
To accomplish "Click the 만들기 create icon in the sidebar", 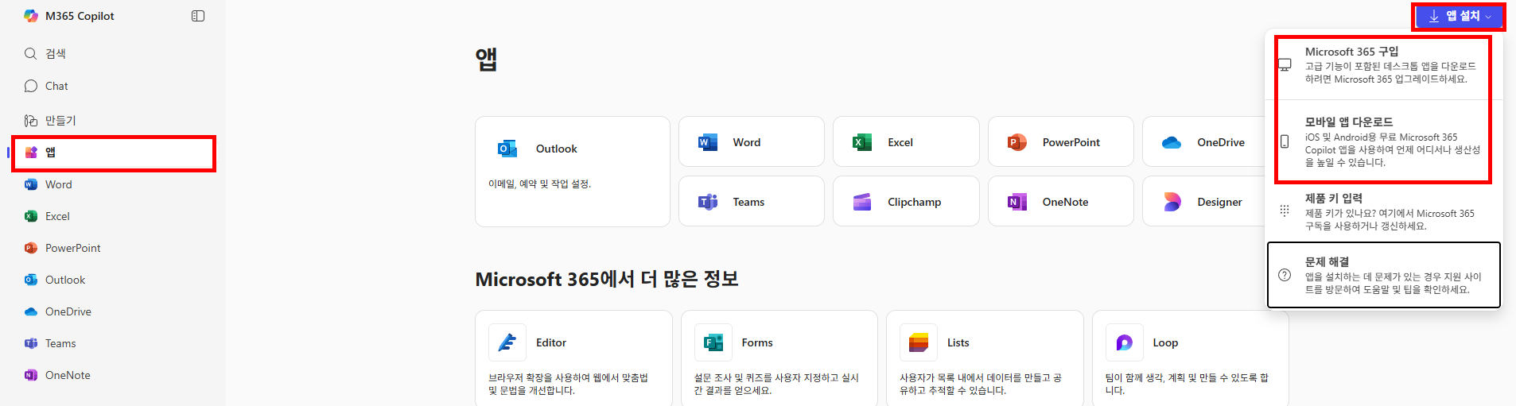I will click(x=31, y=121).
